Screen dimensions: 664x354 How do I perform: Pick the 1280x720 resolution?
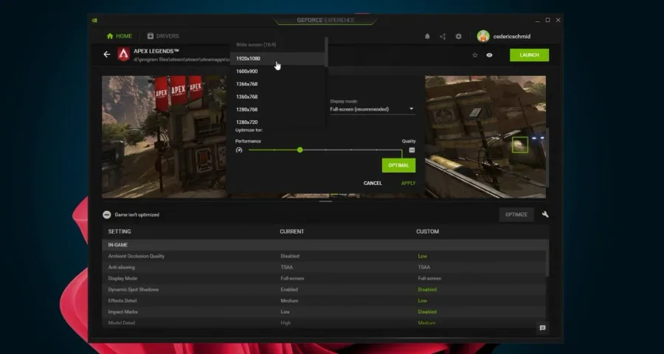[x=277, y=122]
